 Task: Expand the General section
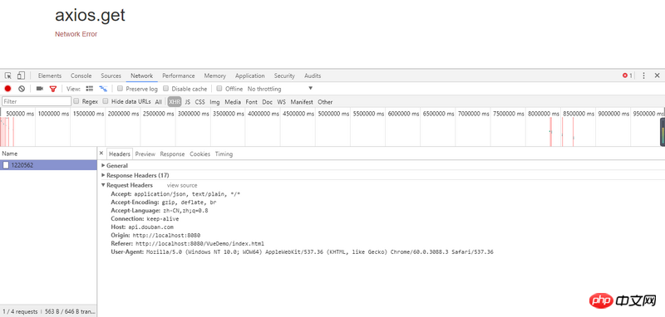pos(115,165)
